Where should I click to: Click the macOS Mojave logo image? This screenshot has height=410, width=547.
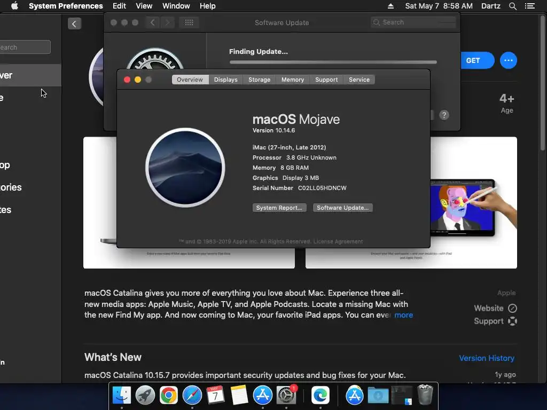(x=185, y=168)
